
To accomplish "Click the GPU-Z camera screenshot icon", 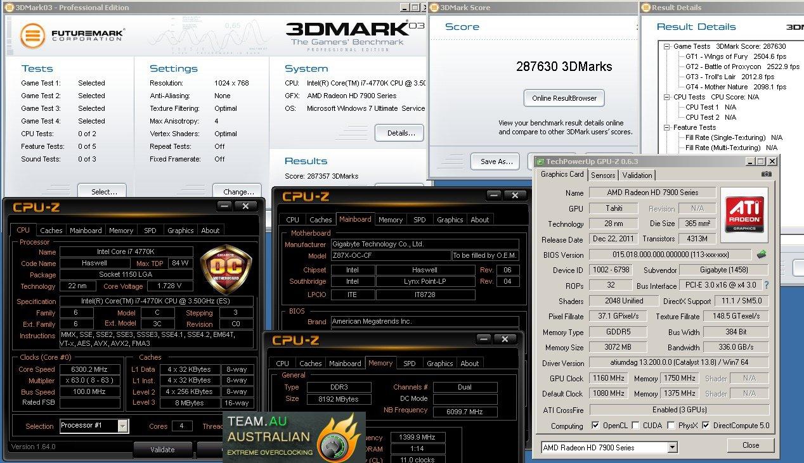I will (x=767, y=174).
